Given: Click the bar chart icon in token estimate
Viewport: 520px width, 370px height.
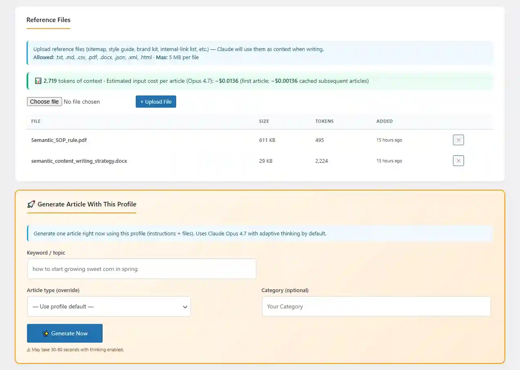Looking at the screenshot, I should pyautogui.click(x=38, y=81).
